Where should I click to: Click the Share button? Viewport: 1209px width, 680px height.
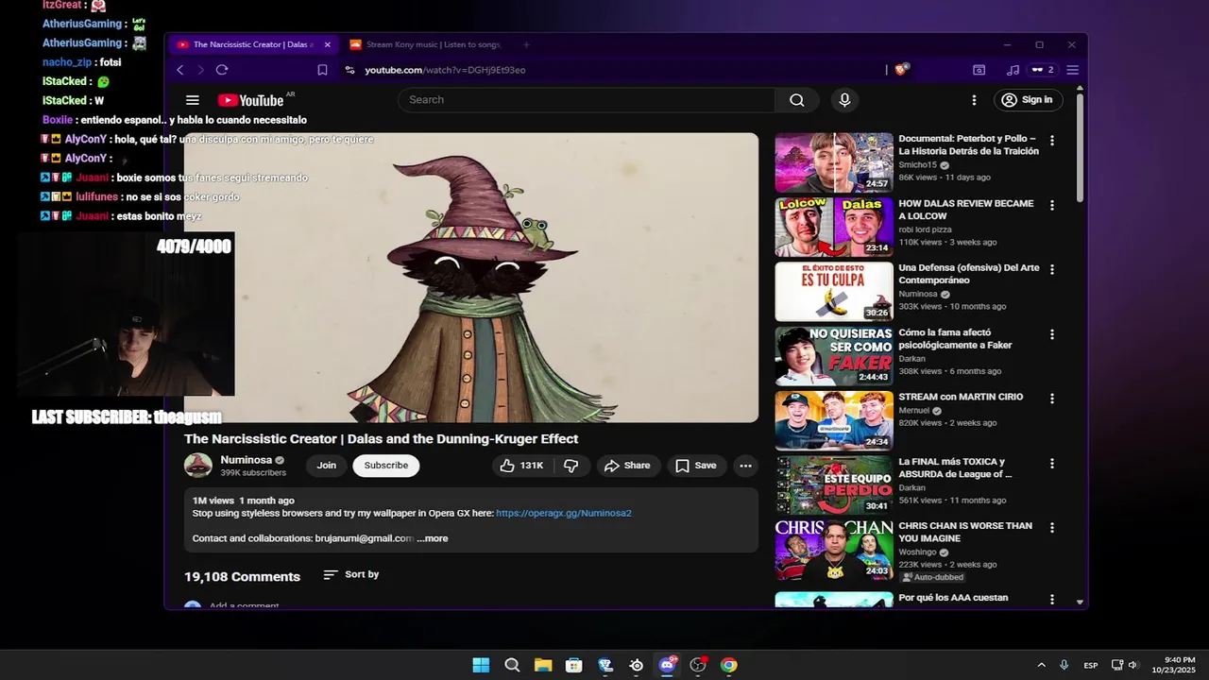pos(627,466)
